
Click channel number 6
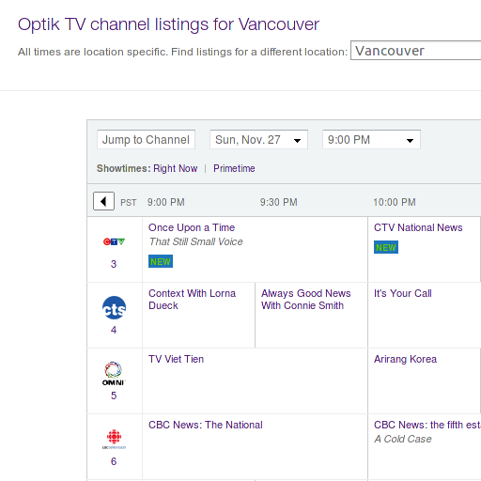point(114,461)
